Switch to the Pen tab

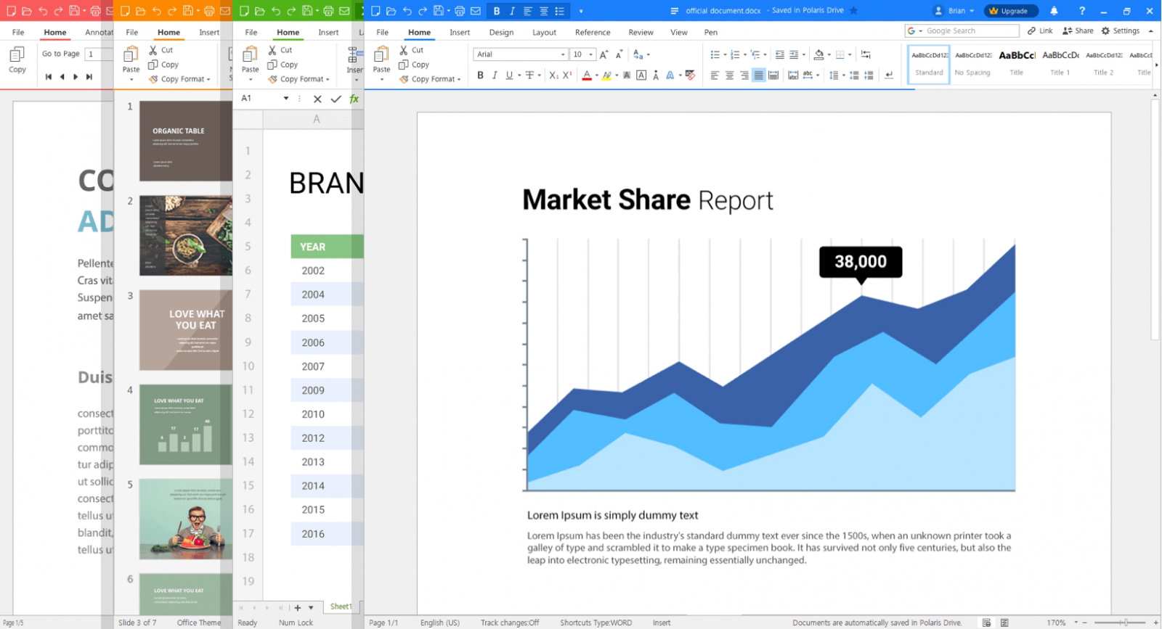coord(711,32)
